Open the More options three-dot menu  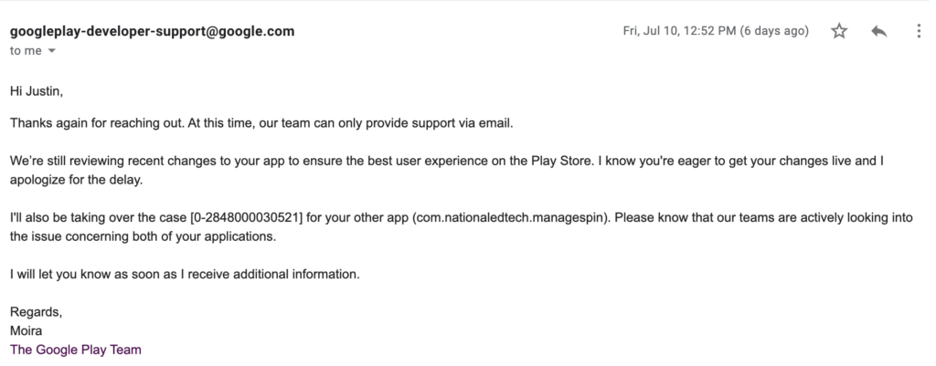(918, 31)
